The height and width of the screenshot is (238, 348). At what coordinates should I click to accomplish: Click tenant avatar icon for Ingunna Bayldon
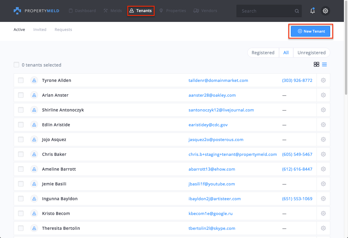click(34, 199)
